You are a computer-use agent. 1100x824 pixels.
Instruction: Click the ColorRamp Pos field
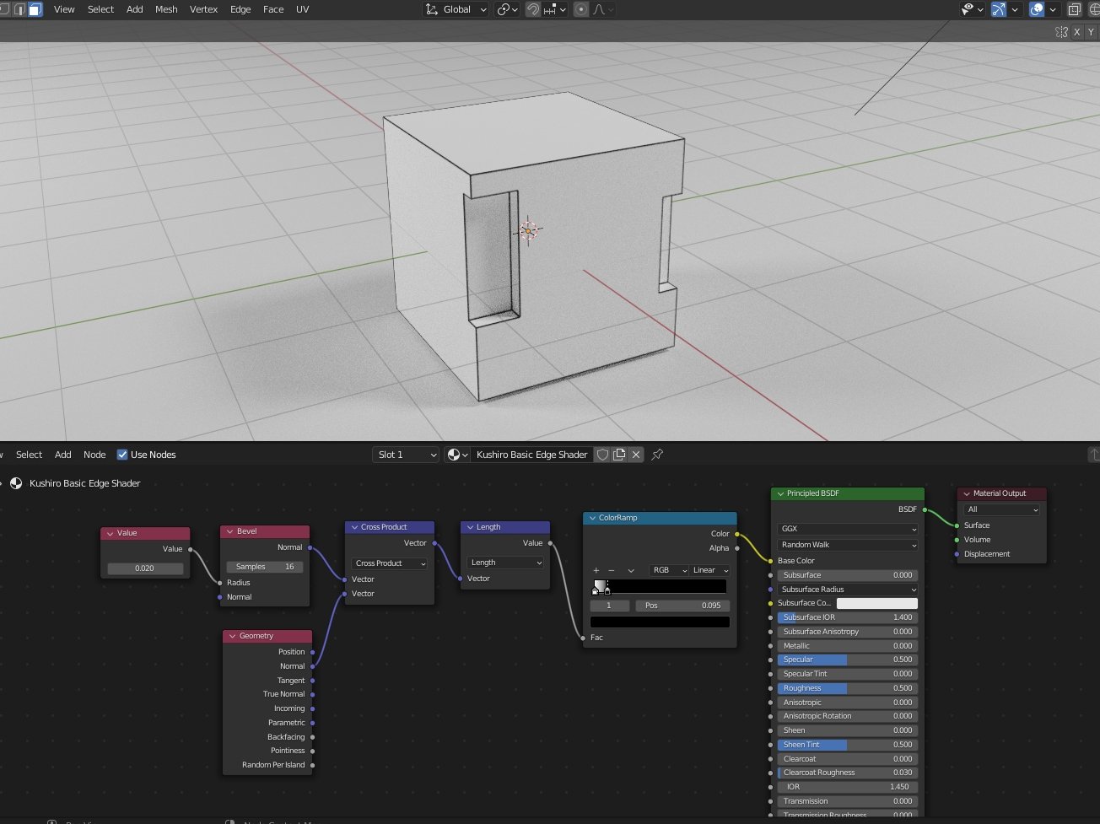click(682, 606)
